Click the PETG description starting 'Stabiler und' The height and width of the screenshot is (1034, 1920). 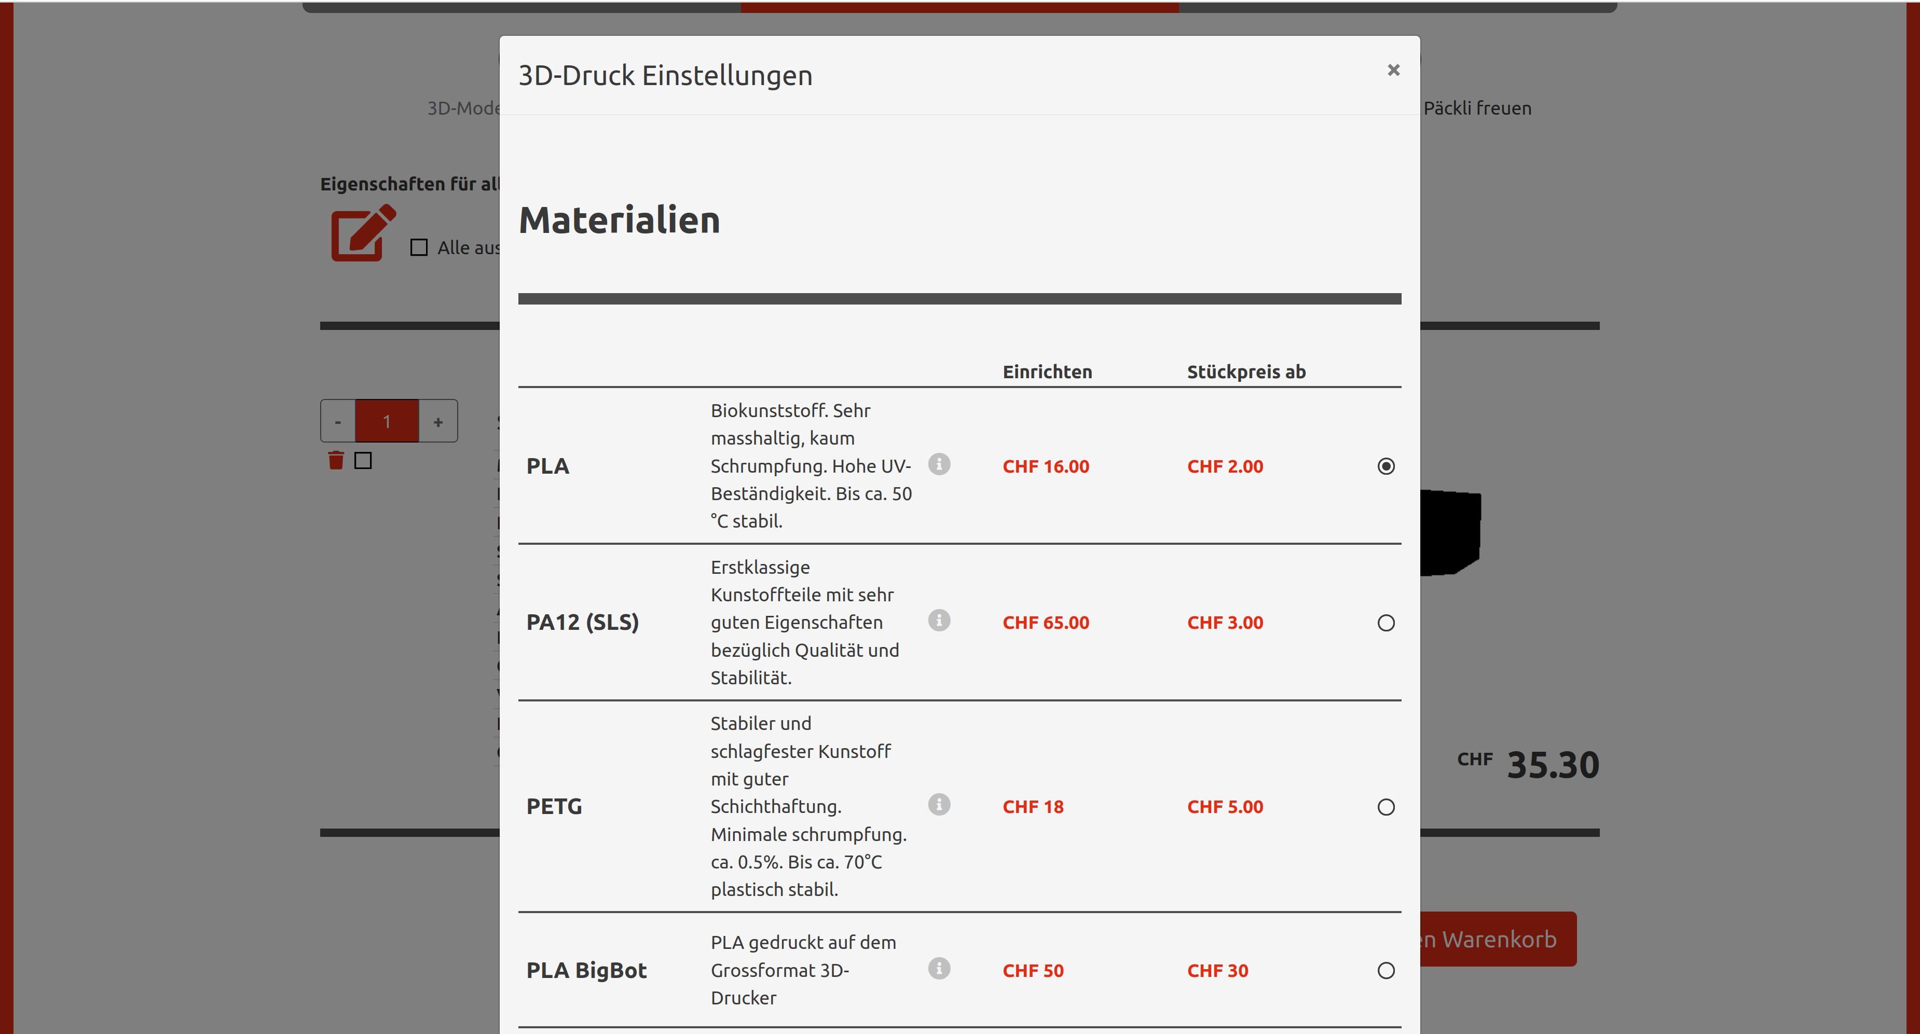tap(808, 806)
